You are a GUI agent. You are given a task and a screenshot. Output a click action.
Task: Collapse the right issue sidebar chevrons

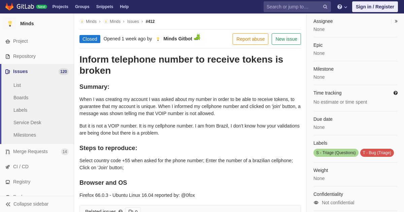(x=396, y=21)
